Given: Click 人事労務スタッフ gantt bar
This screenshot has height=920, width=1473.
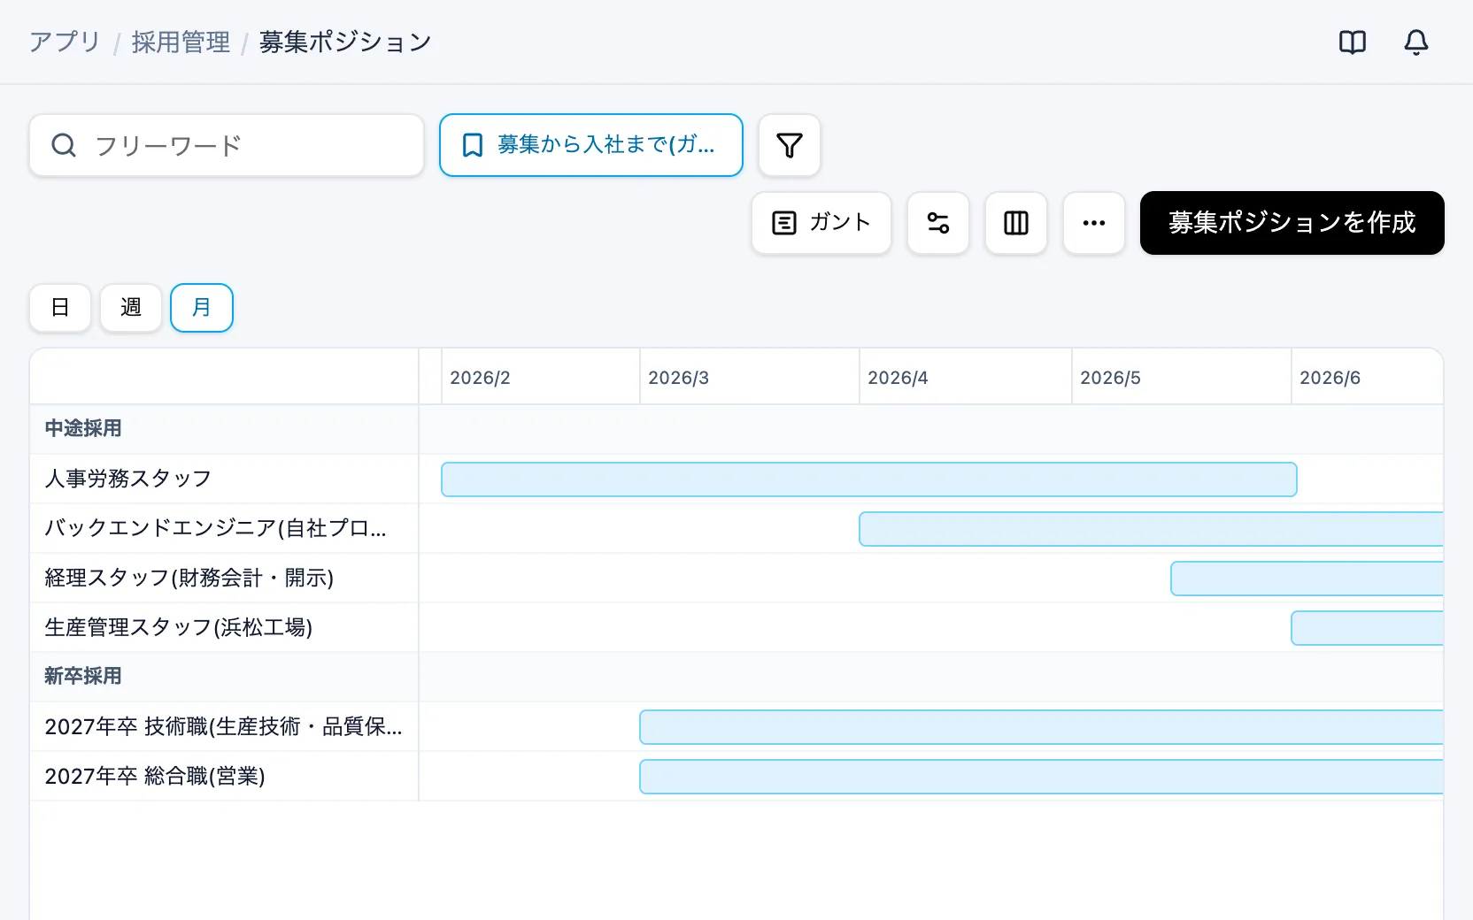Looking at the screenshot, I should 869,479.
